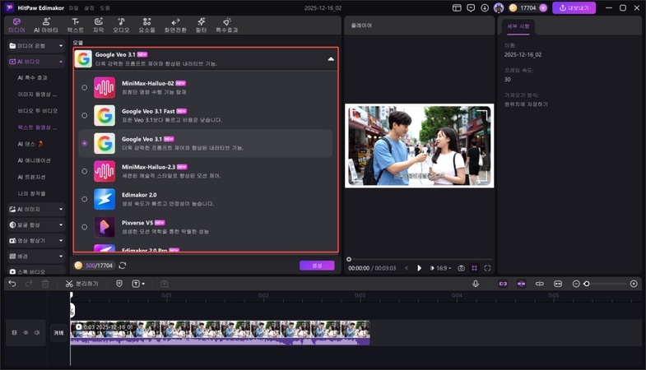This screenshot has width=646, height=370.
Task: Collapse the Google Veo 3.1 model dropdown
Action: (x=331, y=59)
